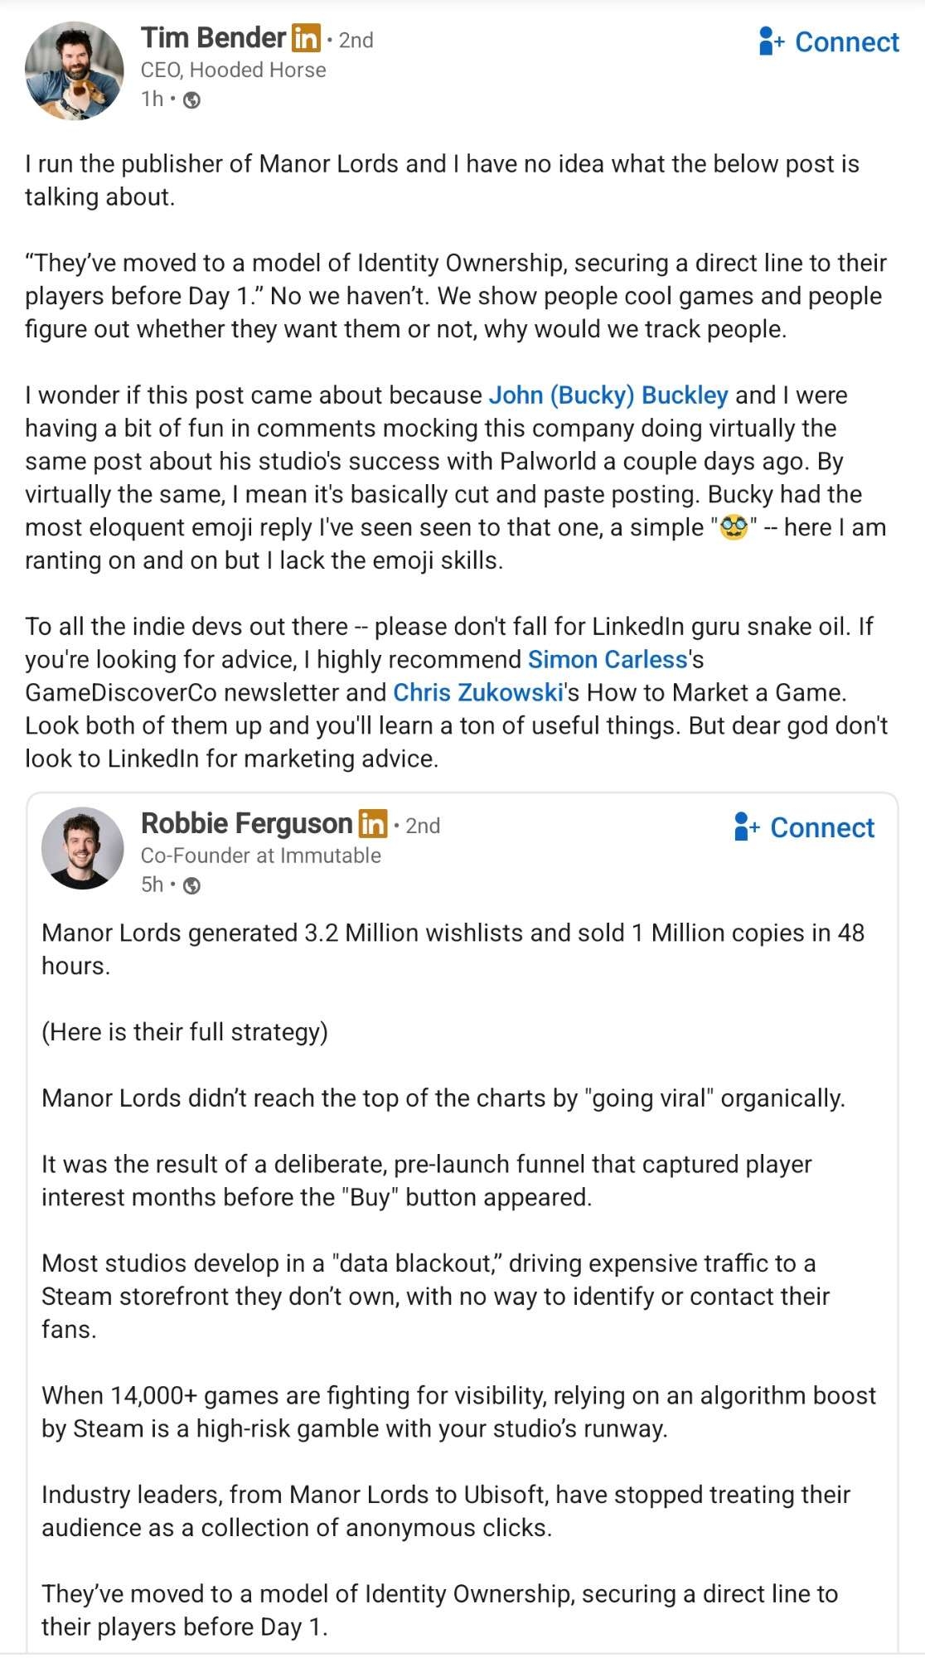Click the Robbie Ferguson name heading
This screenshot has height=1658, width=925.
(x=246, y=824)
